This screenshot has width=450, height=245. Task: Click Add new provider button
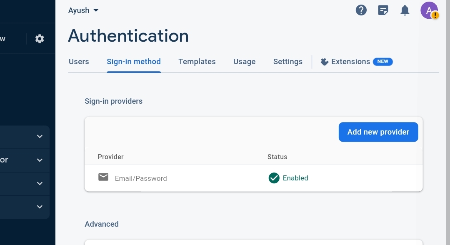tap(378, 132)
